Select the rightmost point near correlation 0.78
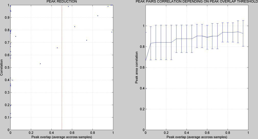This screenshot has width=258, height=139. 112,32
